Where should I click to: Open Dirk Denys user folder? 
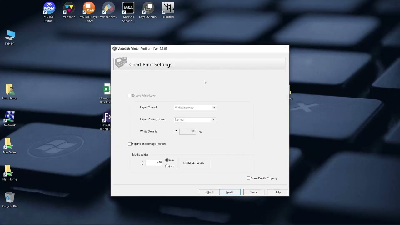click(x=10, y=92)
